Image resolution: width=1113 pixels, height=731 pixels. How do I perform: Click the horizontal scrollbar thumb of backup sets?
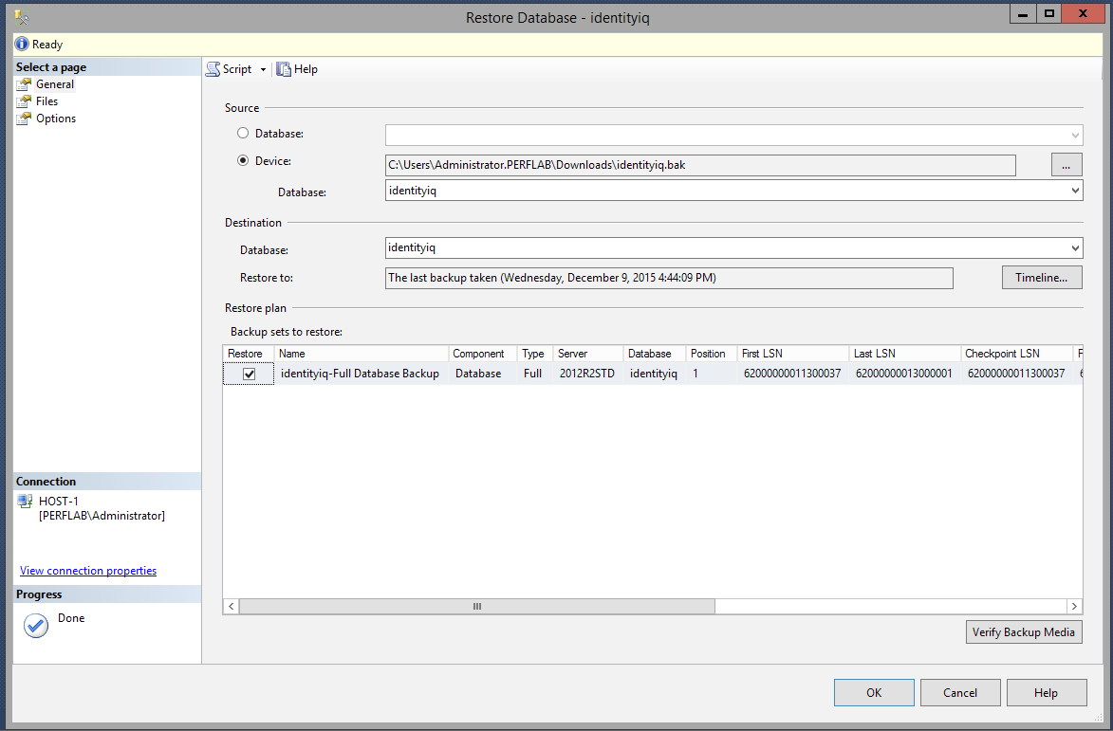click(x=477, y=606)
